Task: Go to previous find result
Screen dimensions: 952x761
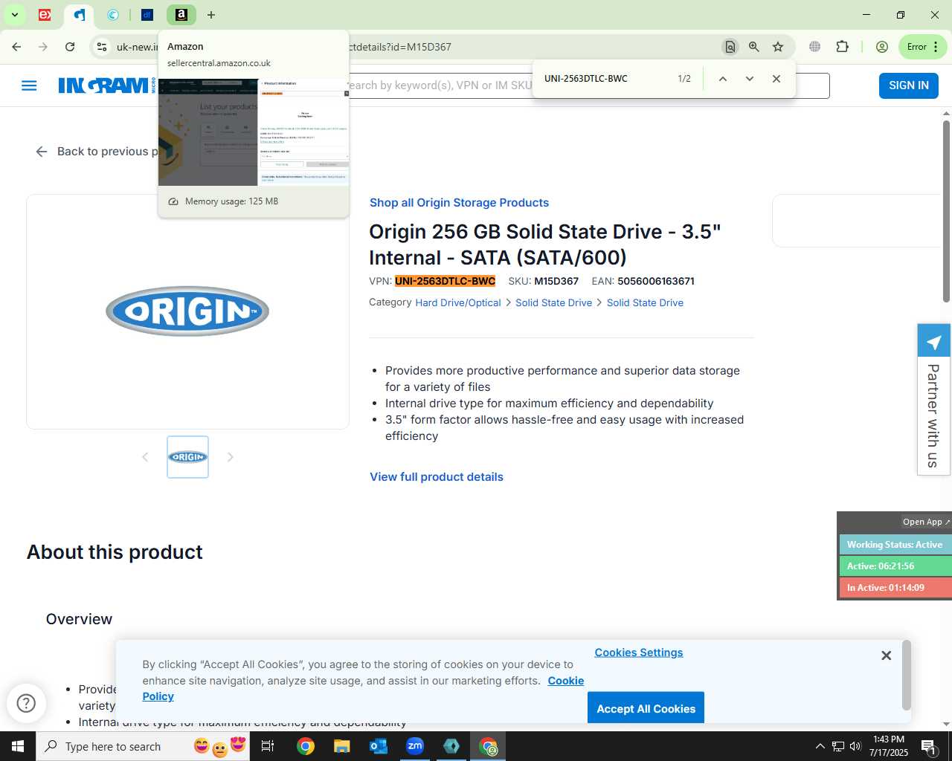Action: [x=722, y=79]
